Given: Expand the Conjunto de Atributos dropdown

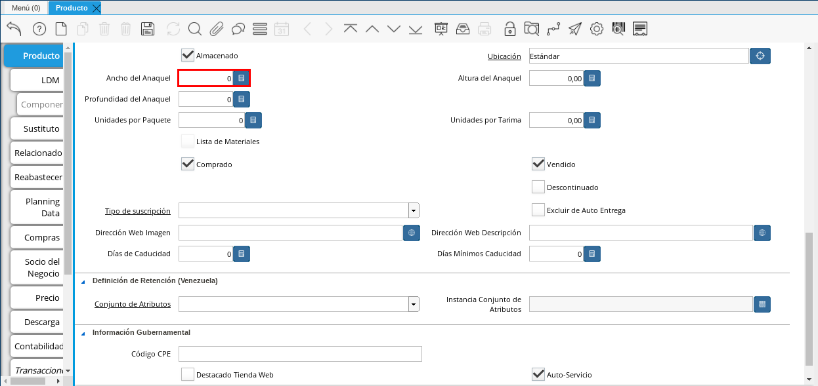Looking at the screenshot, I should tap(414, 304).
